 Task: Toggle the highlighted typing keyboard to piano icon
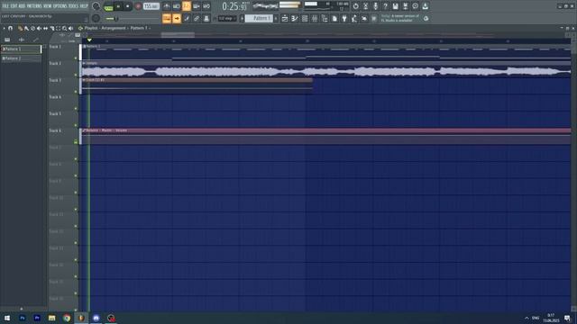click(x=167, y=18)
